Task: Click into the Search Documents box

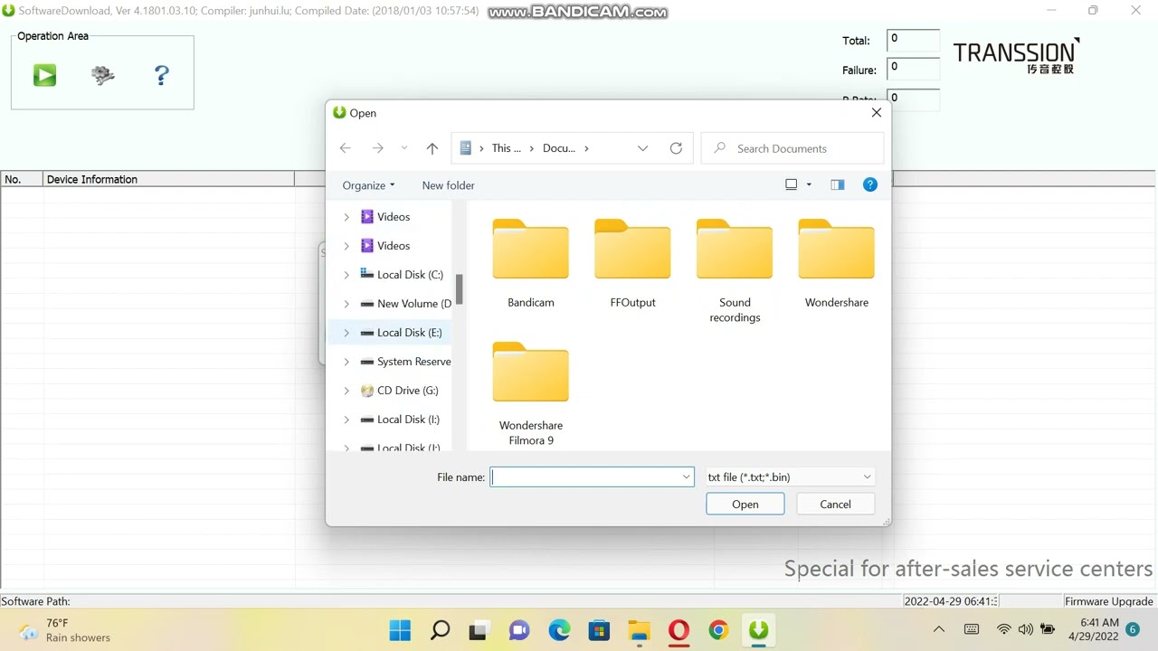Action: pyautogui.click(x=793, y=148)
